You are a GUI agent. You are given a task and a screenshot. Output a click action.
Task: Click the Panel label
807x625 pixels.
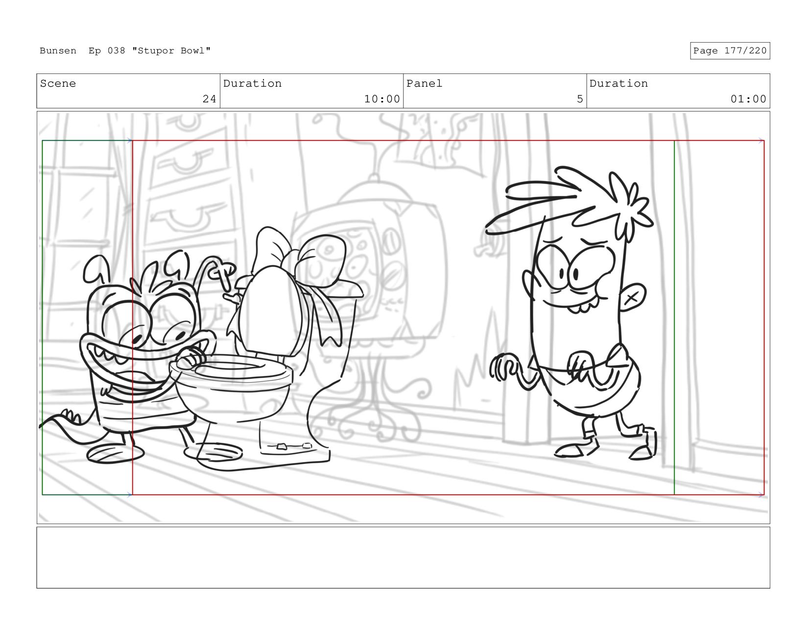click(424, 84)
